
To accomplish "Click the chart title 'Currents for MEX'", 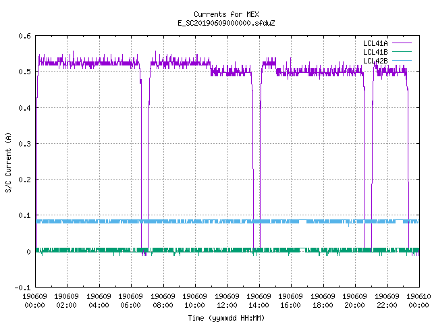I will pos(226,14).
